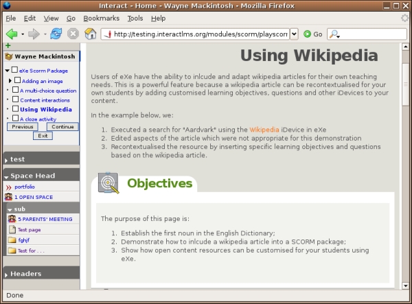Toggle the Adding an image checkbox
This screenshot has height=304, width=412.
click(17, 80)
